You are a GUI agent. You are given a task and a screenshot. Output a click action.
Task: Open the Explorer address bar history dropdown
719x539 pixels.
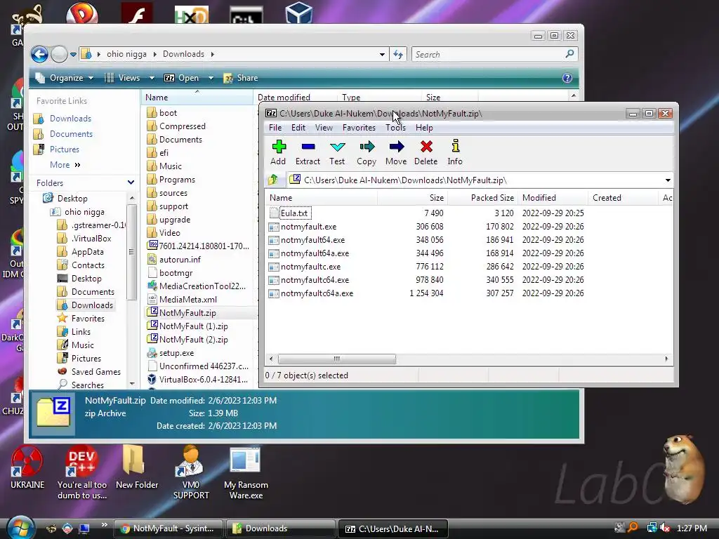point(382,55)
